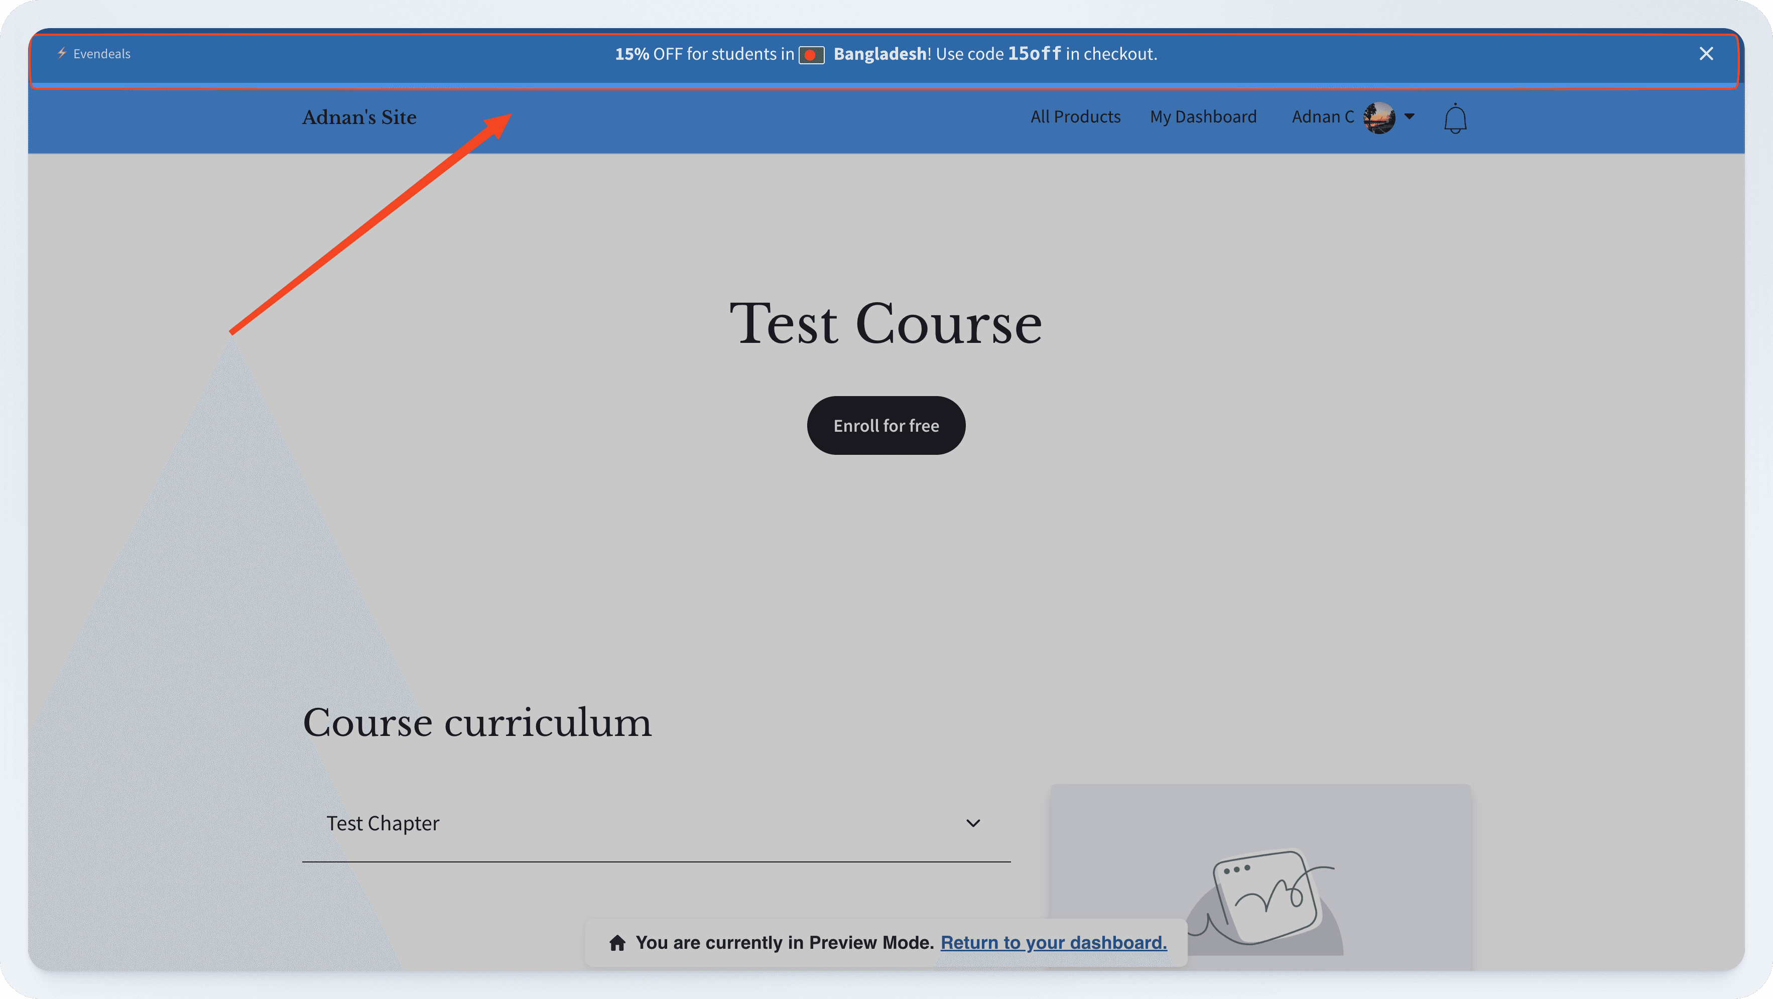Click the Bangladesh flag icon in the banner
Viewport: 1773px width, 999px height.
pos(812,54)
